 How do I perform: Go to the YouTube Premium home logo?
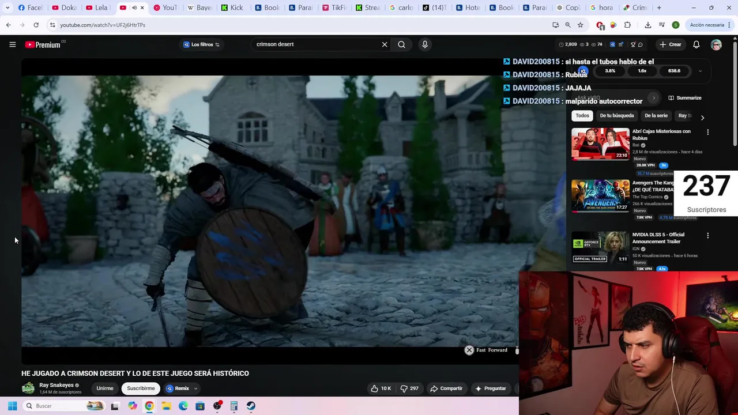(x=43, y=44)
